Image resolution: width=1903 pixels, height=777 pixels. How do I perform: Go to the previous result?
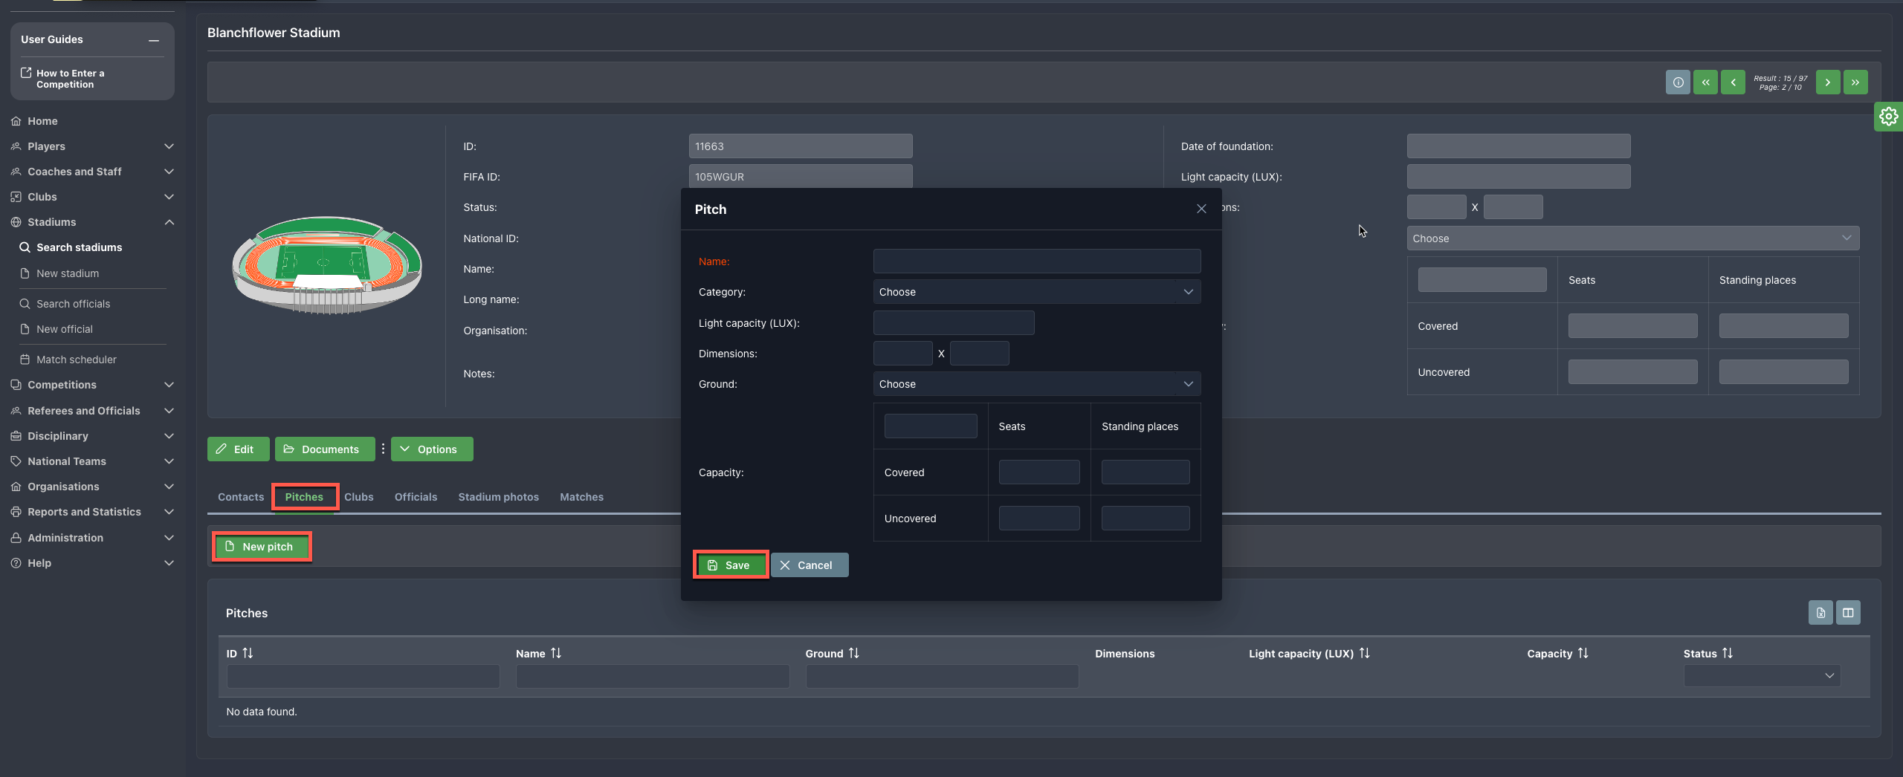click(x=1733, y=82)
